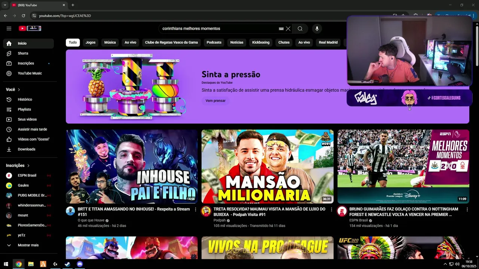The width and height of the screenshot is (479, 269).
Task: Open the PUBG MOBILE Br subscription
Action: [x=28, y=195]
